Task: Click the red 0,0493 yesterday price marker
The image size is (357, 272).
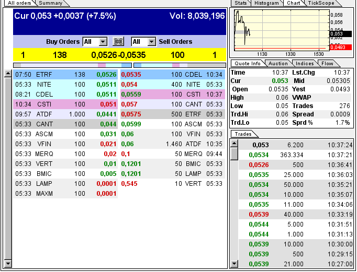Action: 341,47
